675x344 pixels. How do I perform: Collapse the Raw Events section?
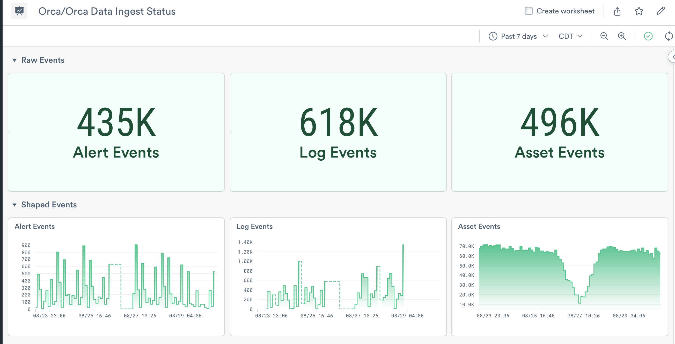[x=15, y=60]
